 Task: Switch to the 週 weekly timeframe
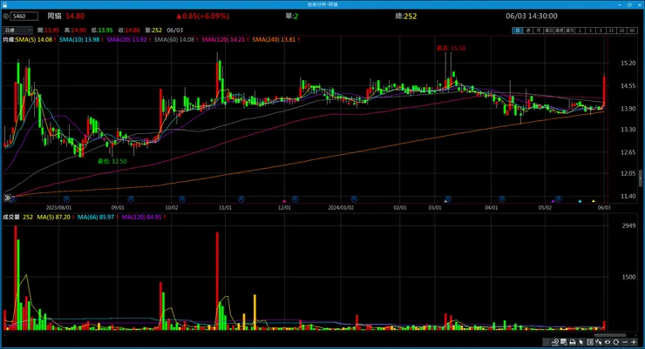tap(528, 30)
